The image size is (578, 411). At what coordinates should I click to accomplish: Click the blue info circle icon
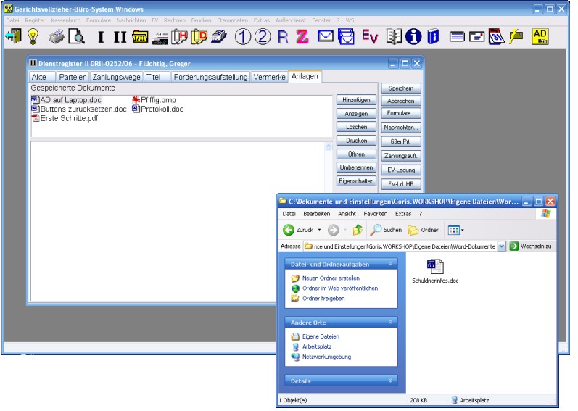(x=413, y=36)
